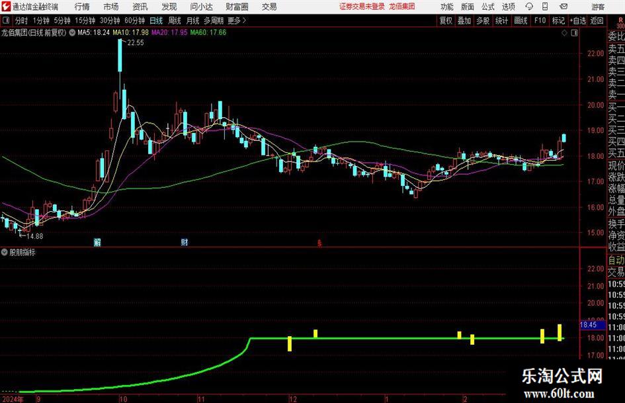
Task: Open the customer service headset icon
Action: click(529, 7)
